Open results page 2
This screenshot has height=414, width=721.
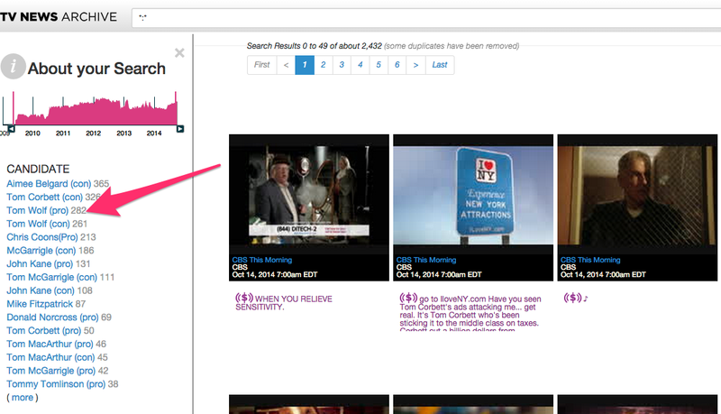pos(323,65)
